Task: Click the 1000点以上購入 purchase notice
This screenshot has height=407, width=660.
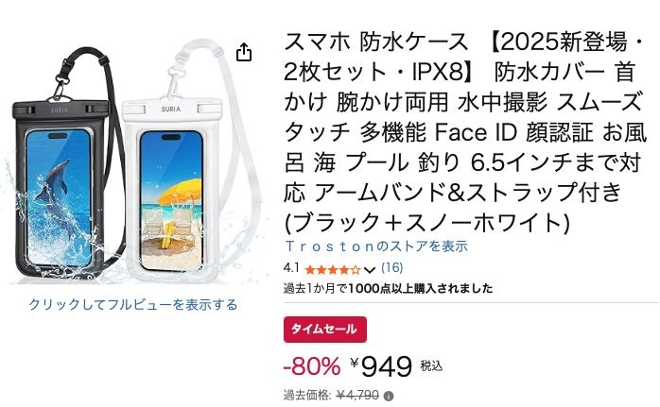Action: pyautogui.click(x=388, y=288)
